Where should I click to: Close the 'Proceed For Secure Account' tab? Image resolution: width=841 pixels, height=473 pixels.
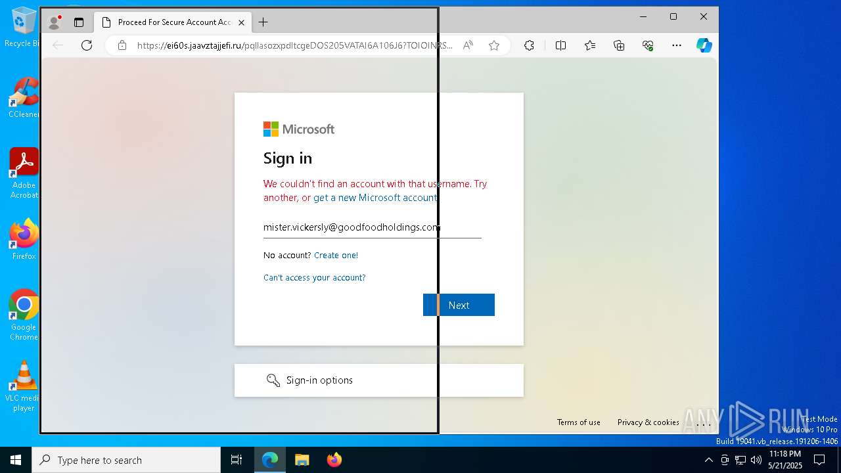[x=241, y=22]
